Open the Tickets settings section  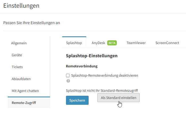(x=17, y=67)
